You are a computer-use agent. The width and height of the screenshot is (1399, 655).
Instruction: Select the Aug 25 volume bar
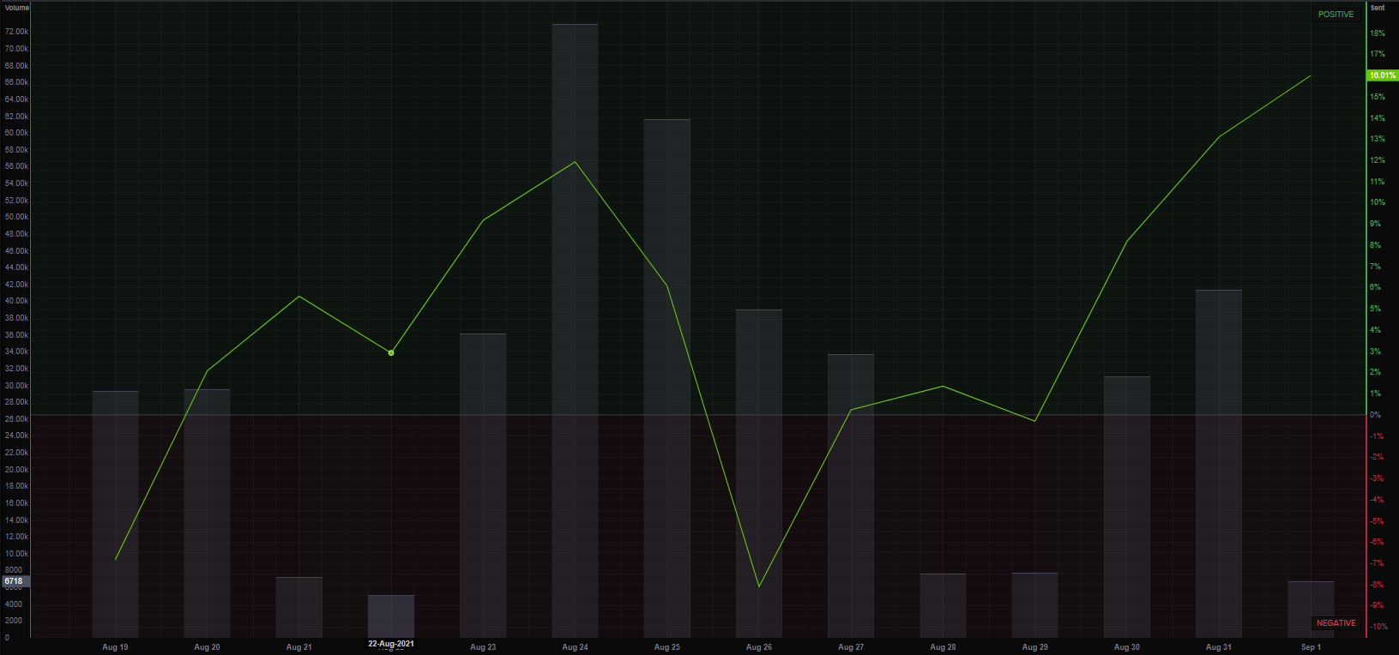click(x=667, y=378)
